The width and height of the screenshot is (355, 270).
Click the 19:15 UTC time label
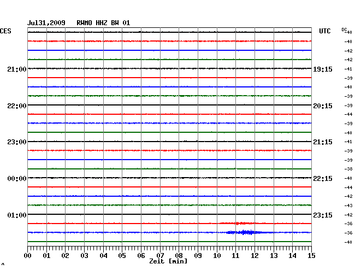323,69
